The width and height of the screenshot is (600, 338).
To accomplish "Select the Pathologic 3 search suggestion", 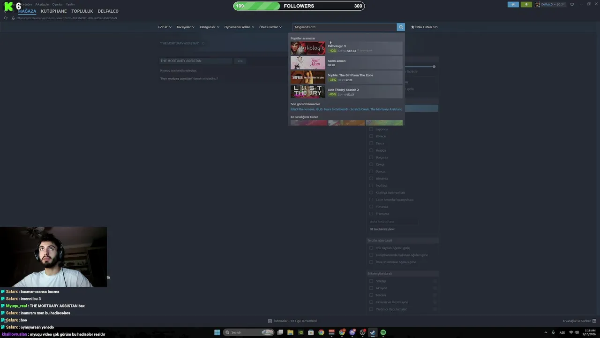I will (346, 48).
